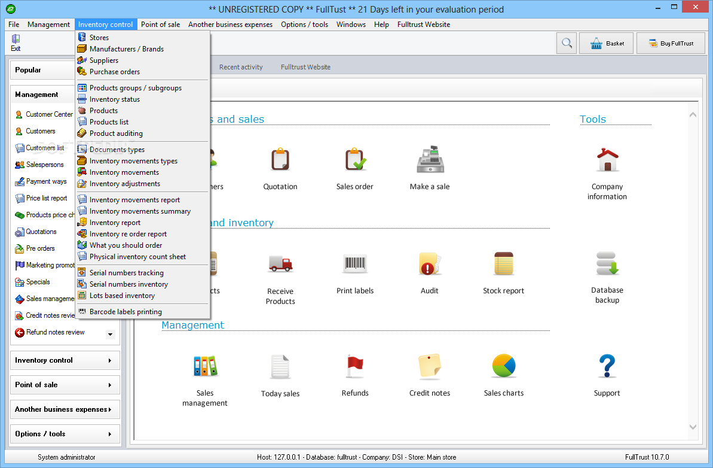Open the Support question mark icon
The image size is (713, 468).
tap(607, 366)
